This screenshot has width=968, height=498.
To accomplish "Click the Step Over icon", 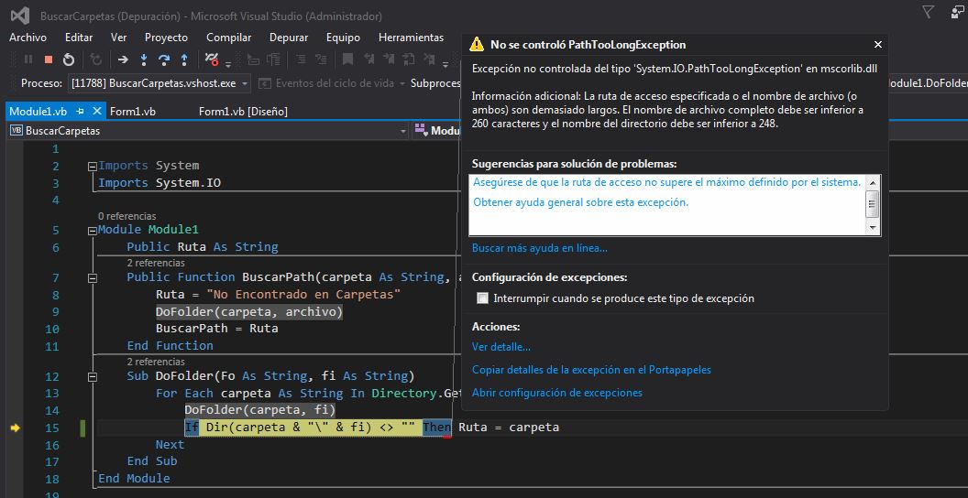I will point(163,60).
